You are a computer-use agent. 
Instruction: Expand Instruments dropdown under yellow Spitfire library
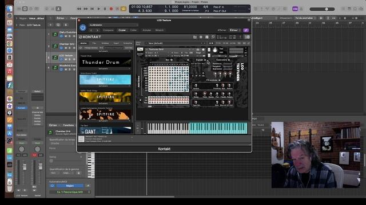tap(105, 104)
